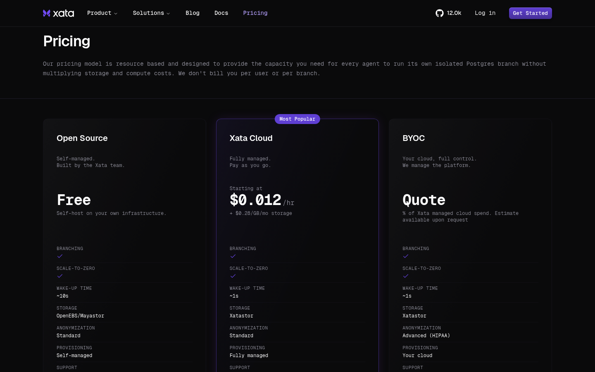
Task: Click the Xata butterfly logo
Action: click(58, 13)
